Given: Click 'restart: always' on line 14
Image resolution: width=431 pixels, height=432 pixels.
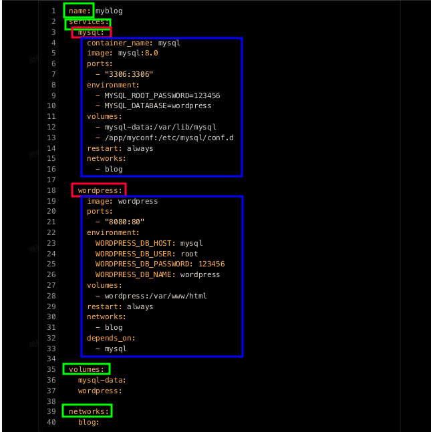Looking at the screenshot, I should (120, 148).
